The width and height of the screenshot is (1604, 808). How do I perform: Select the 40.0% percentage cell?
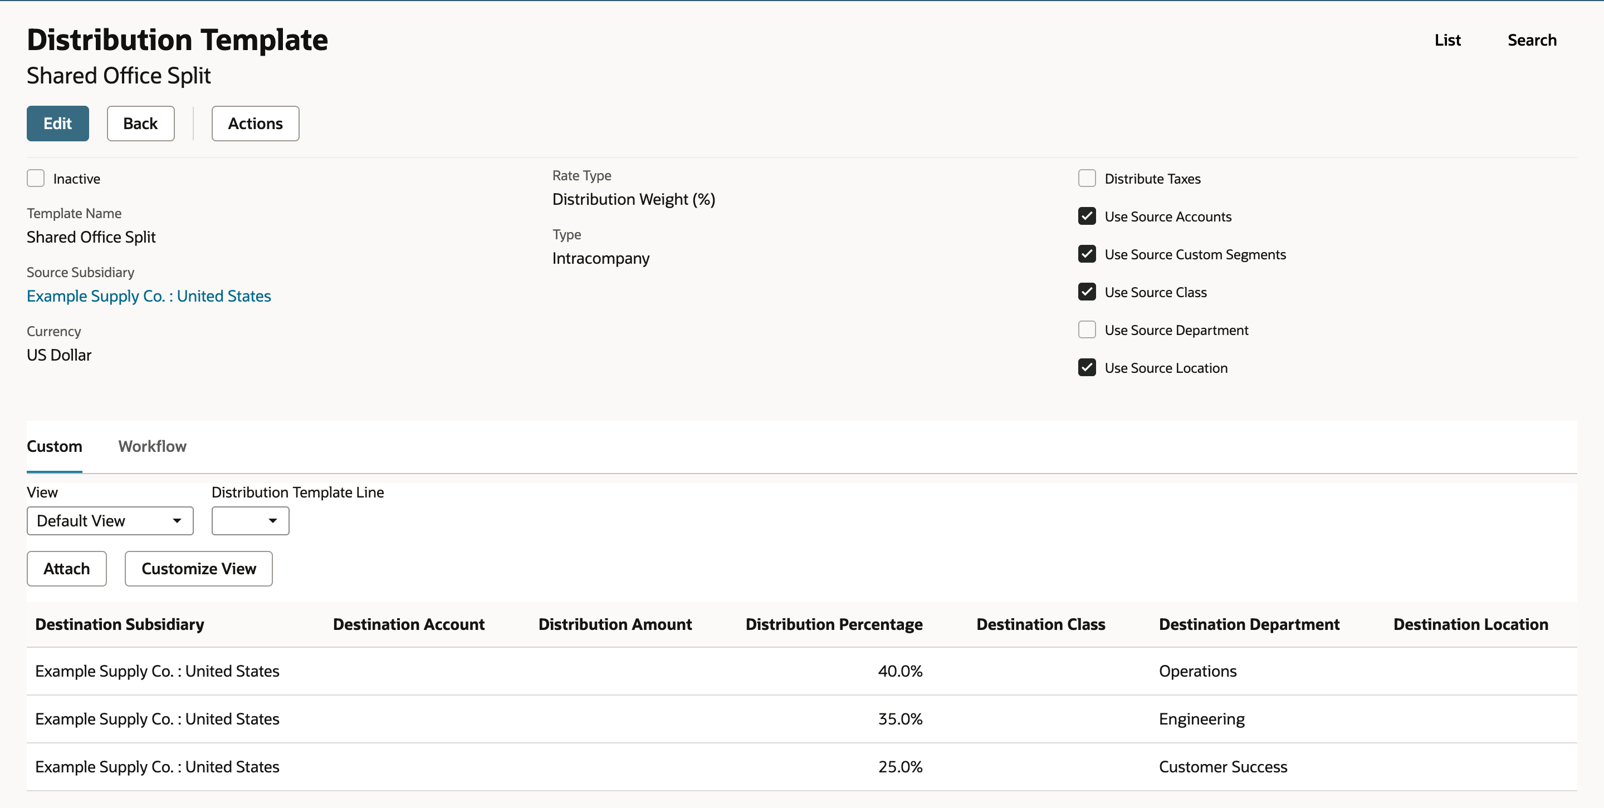[x=901, y=671]
